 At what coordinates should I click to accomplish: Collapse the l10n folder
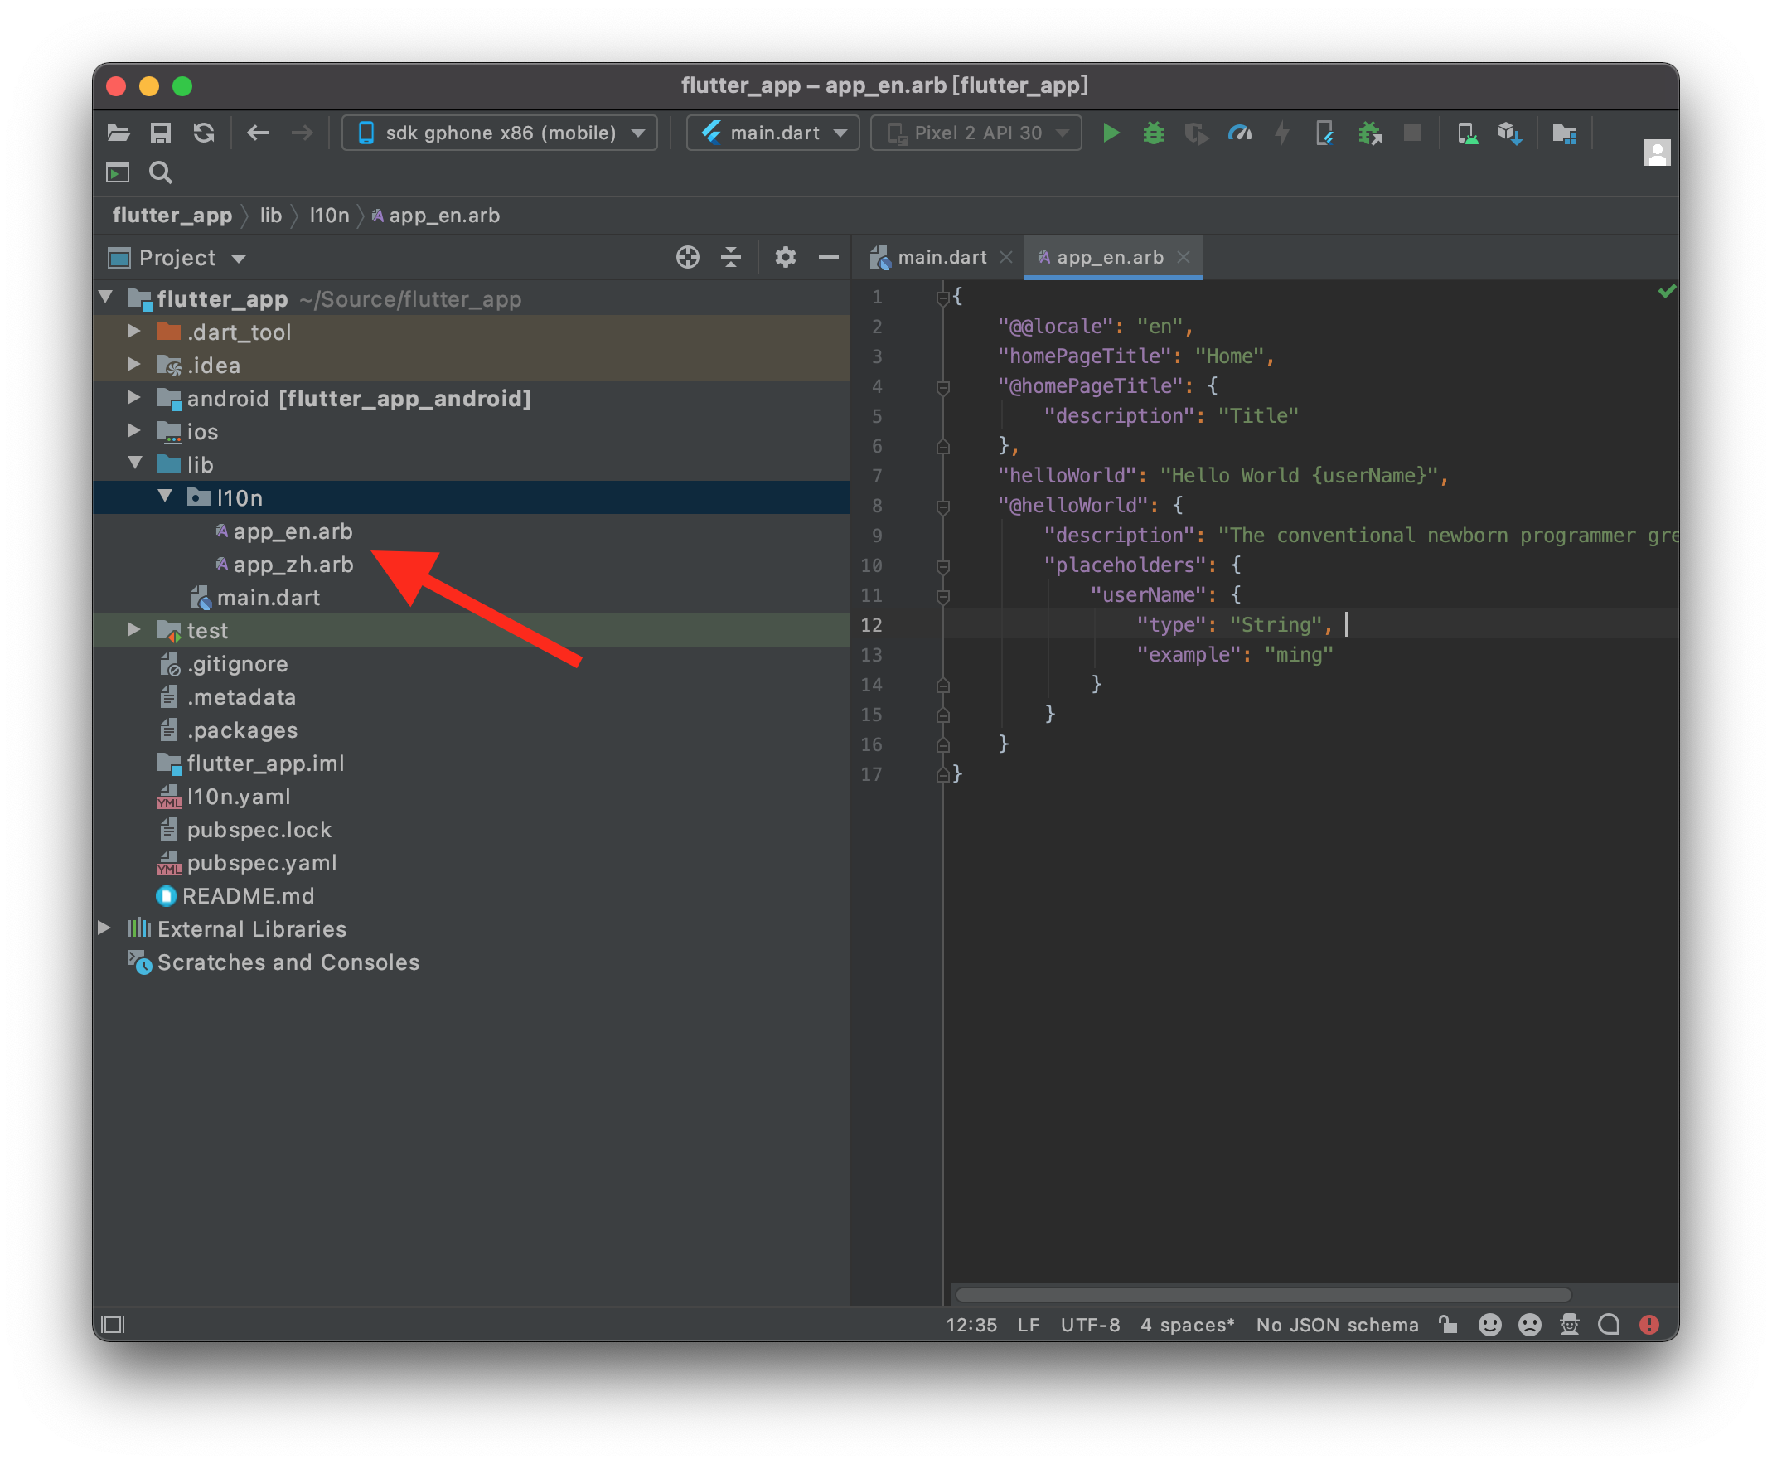click(x=165, y=497)
